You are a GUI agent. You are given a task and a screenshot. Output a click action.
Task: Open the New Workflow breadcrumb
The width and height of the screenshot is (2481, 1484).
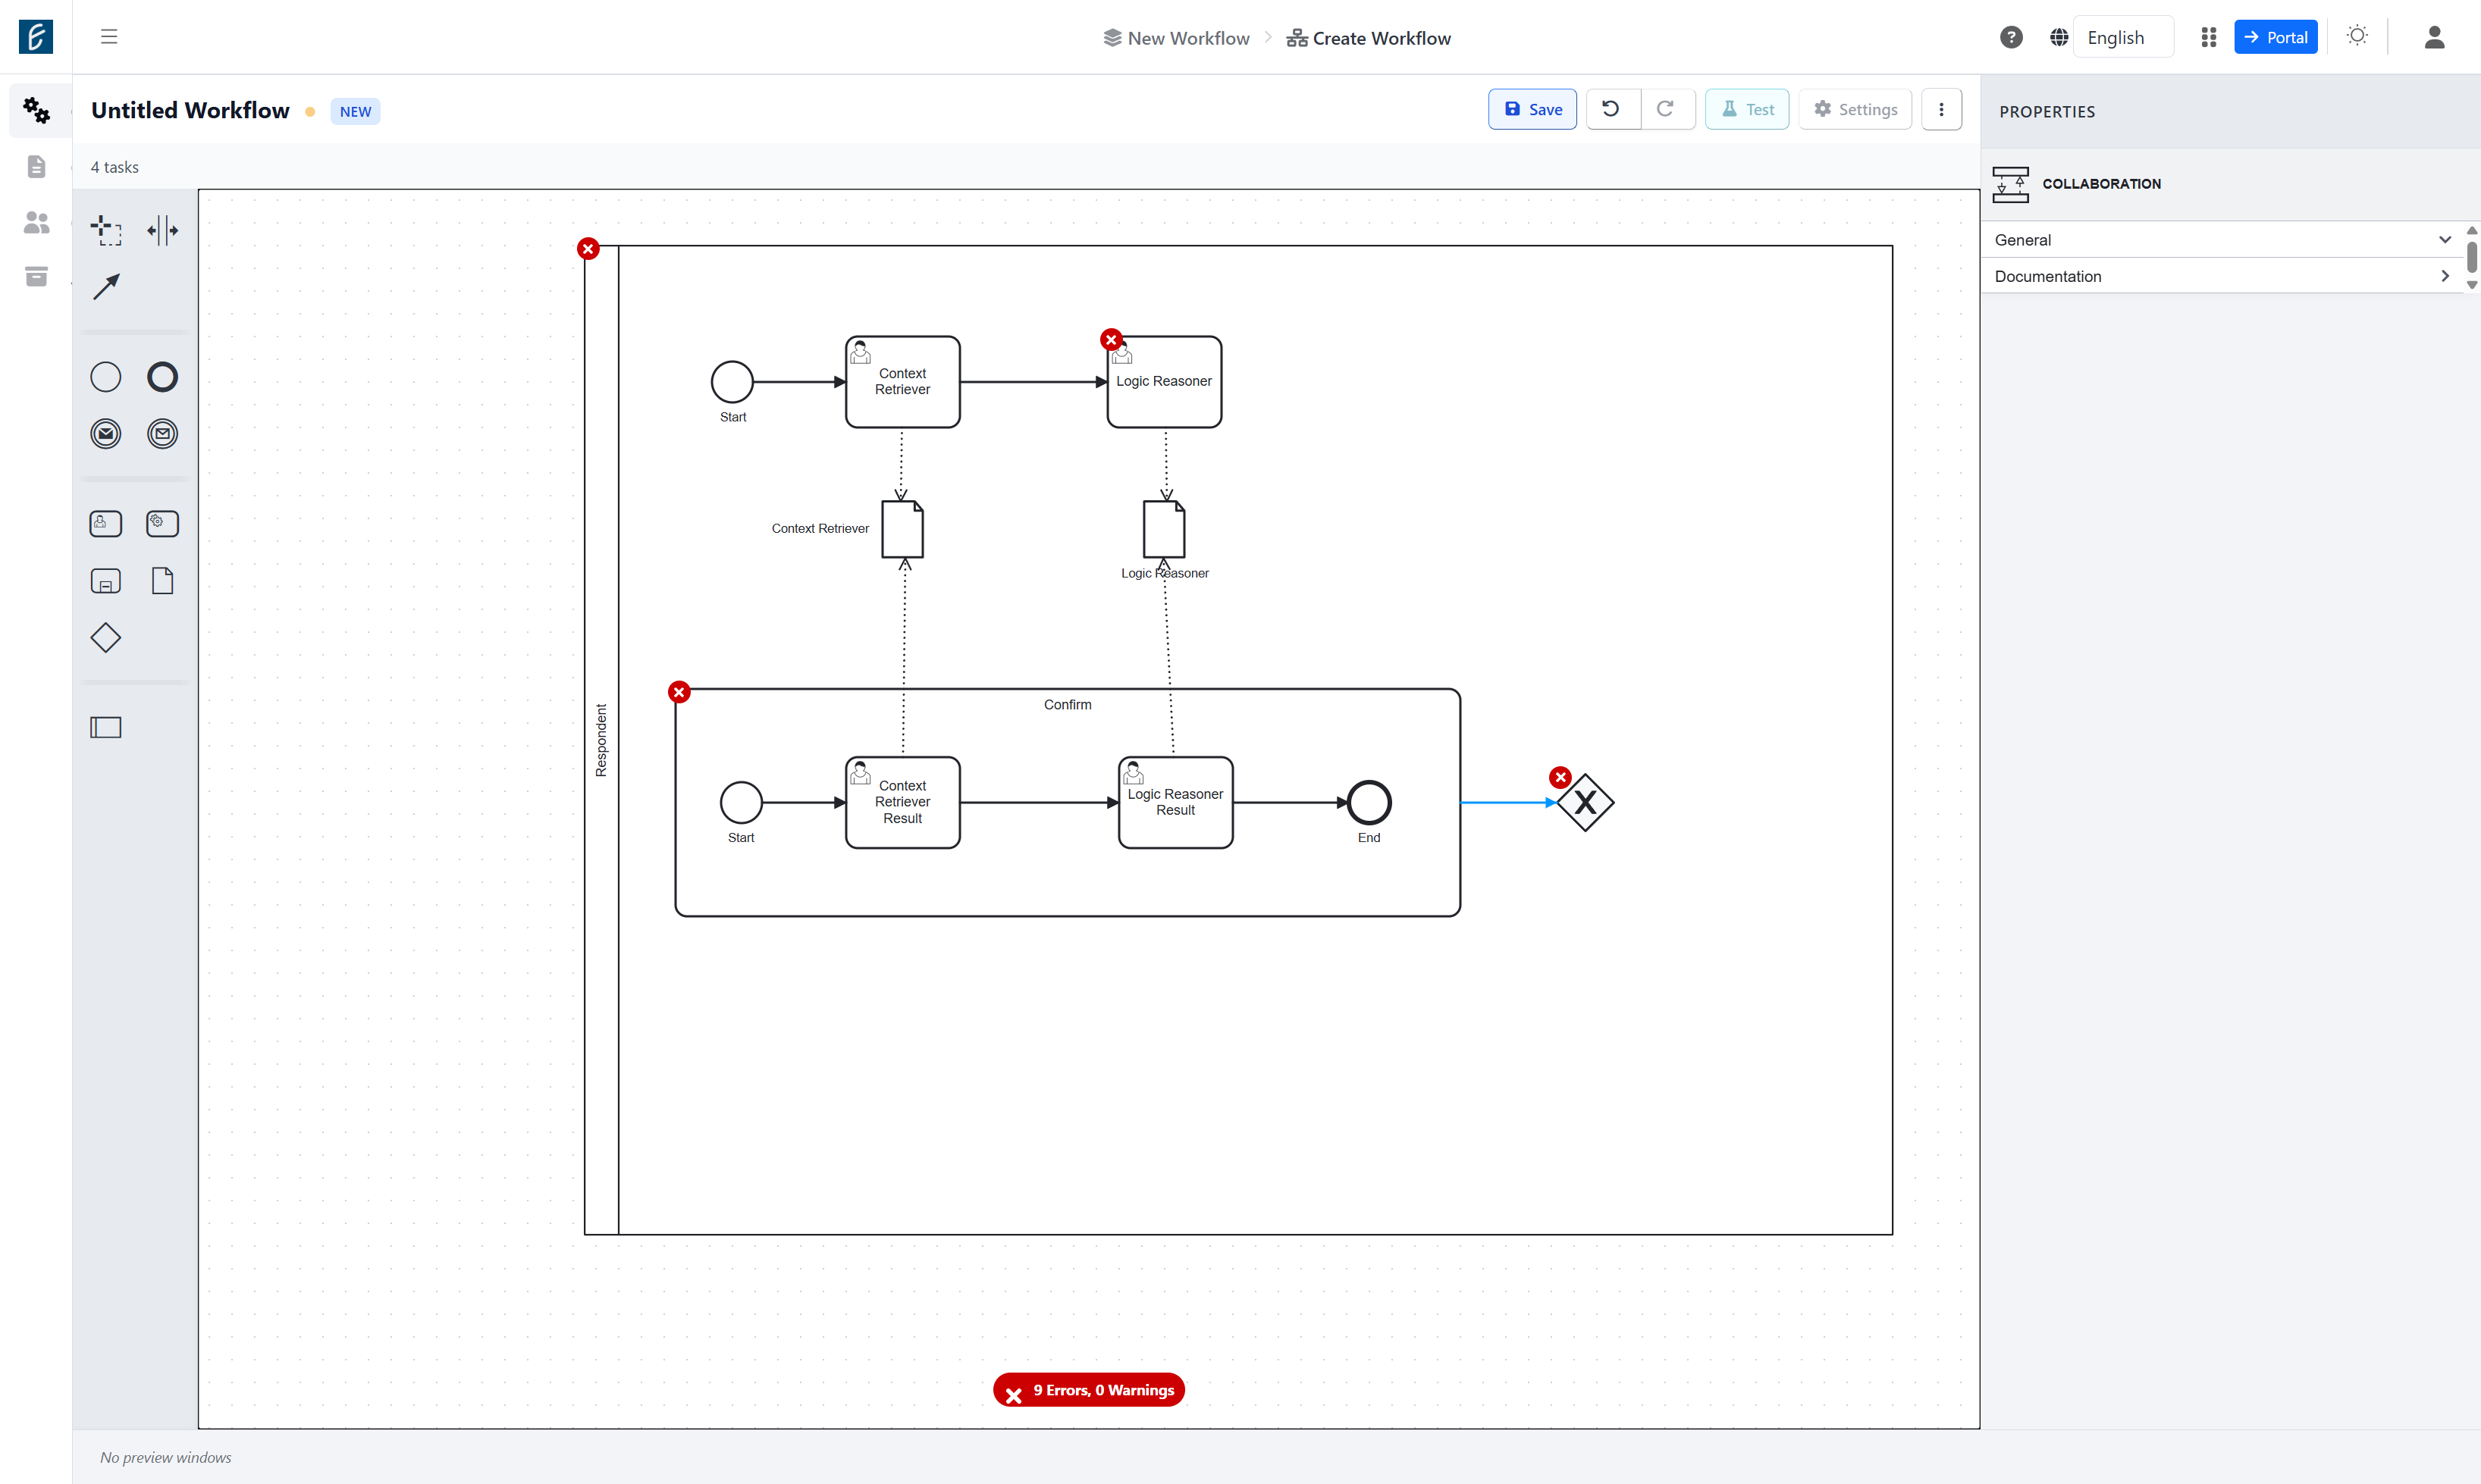coord(1177,38)
